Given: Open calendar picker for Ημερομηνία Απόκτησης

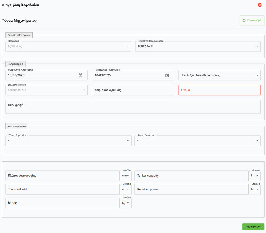Looking at the screenshot, I should click(81, 75).
